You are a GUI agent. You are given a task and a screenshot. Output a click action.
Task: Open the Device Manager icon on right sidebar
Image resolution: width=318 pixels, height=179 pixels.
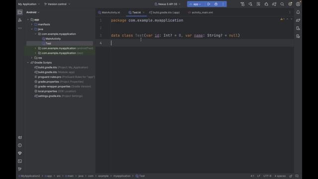click(x=298, y=28)
